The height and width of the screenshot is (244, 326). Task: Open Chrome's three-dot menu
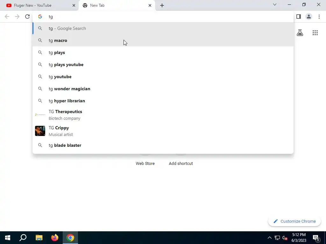point(319,17)
